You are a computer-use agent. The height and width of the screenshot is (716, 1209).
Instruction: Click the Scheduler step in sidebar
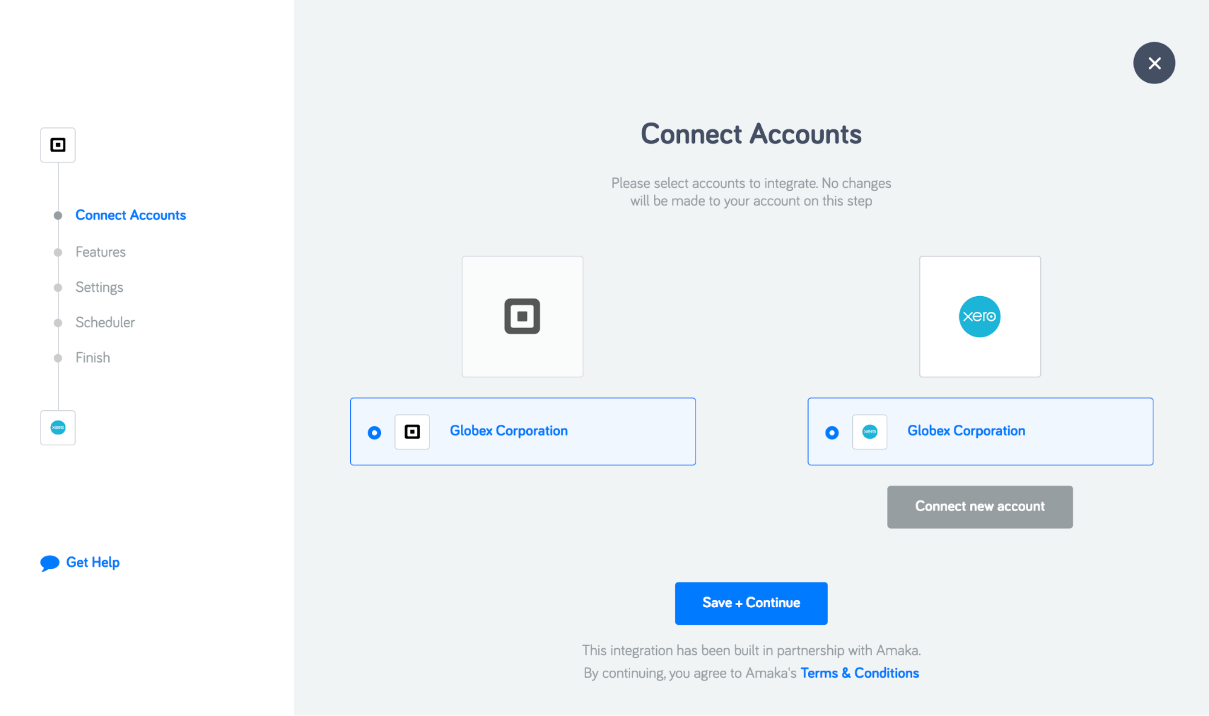pyautogui.click(x=105, y=321)
